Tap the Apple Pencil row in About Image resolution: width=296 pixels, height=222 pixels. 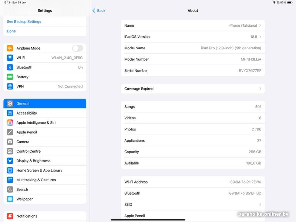[193, 216]
